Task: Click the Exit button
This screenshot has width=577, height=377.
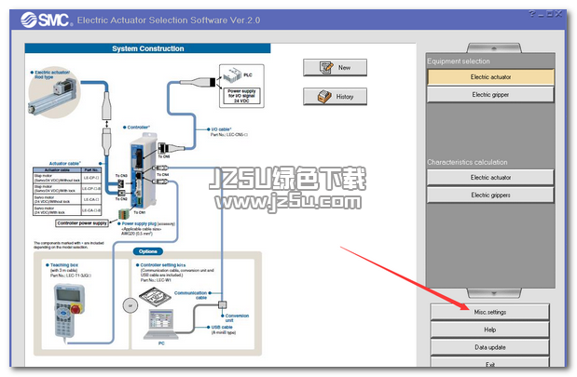Action: [x=489, y=362]
